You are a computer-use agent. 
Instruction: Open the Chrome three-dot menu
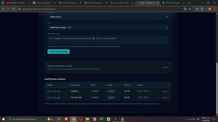point(215,9)
